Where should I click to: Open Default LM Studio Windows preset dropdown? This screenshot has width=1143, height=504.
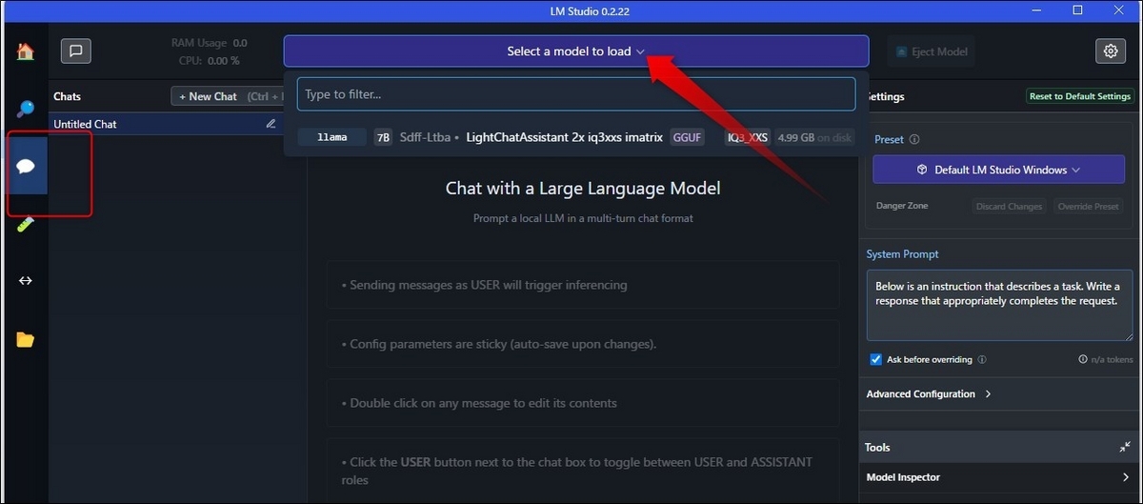pos(998,170)
